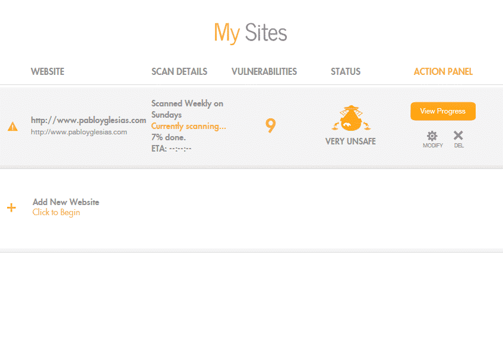This screenshot has width=503, height=337.
Task: Click the Vulnerabilities column header
Action: [264, 71]
